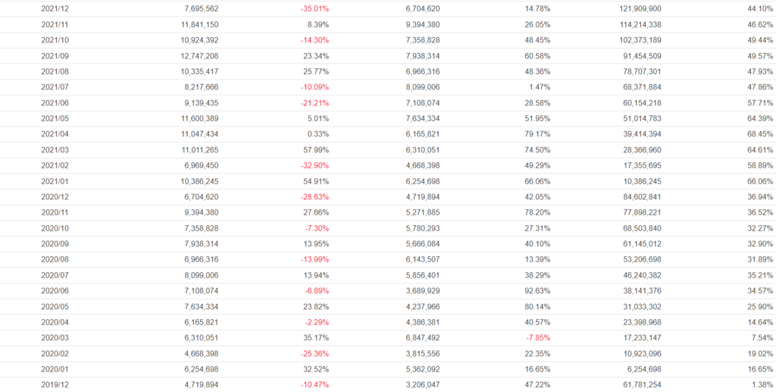This screenshot has height=392, width=776.
Task: Click the 1.47% cell in 2021/07 row
Action: click(x=537, y=87)
